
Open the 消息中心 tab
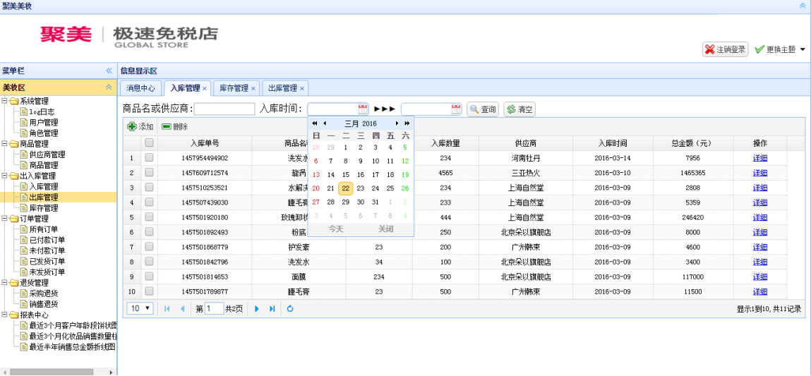point(141,88)
